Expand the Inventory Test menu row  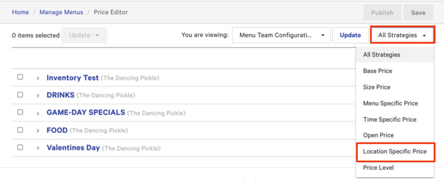pos(38,78)
